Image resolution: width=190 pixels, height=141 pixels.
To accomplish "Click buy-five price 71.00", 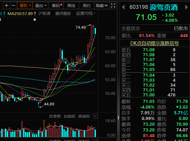I will pyautogui.click(x=149, y=95).
